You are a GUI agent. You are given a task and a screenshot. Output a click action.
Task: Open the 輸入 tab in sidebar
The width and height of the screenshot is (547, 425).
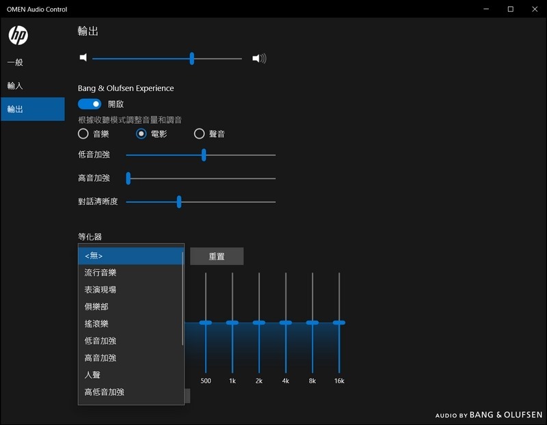point(32,86)
